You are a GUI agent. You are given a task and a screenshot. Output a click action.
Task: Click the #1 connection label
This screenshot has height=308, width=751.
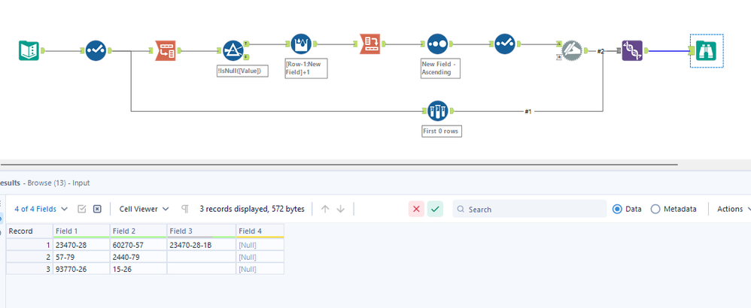(528, 111)
